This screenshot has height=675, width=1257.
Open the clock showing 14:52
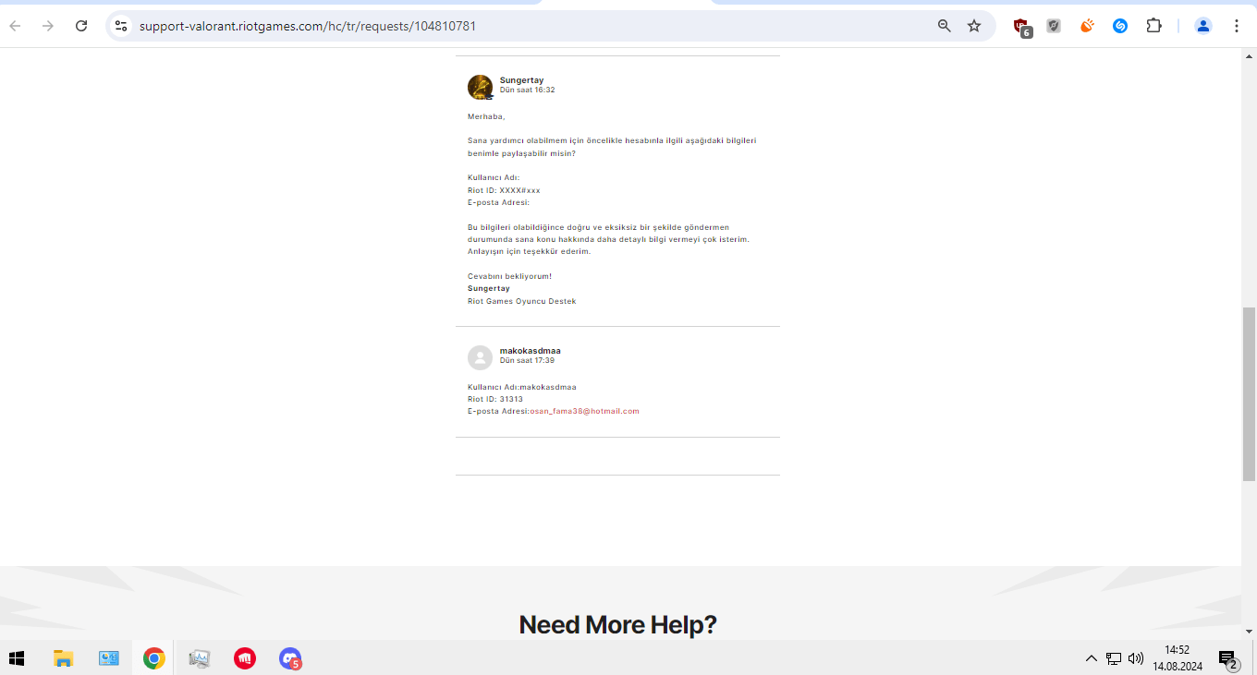[x=1177, y=658]
